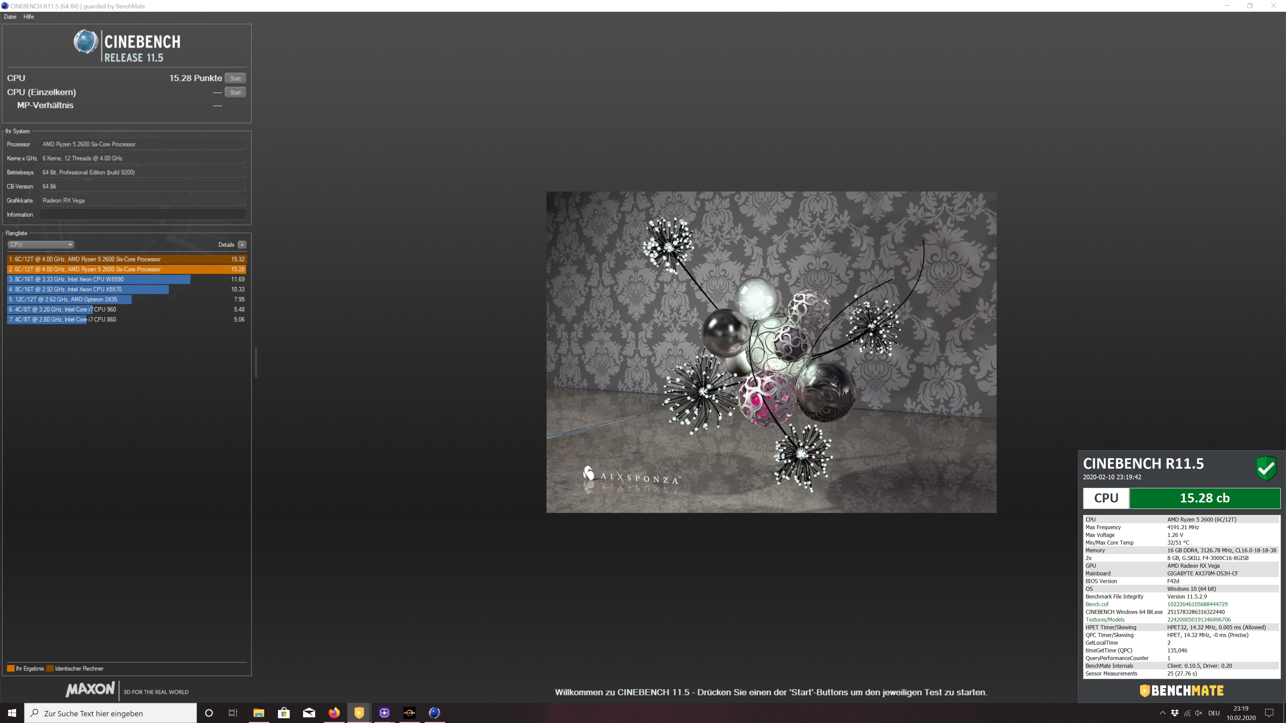
Task: Select ranking row 2 with score 15.28
Action: click(x=127, y=269)
